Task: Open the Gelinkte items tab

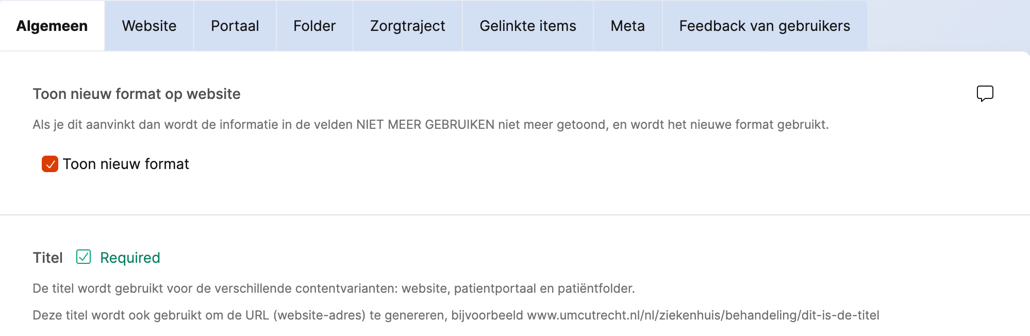Action: pos(527,26)
